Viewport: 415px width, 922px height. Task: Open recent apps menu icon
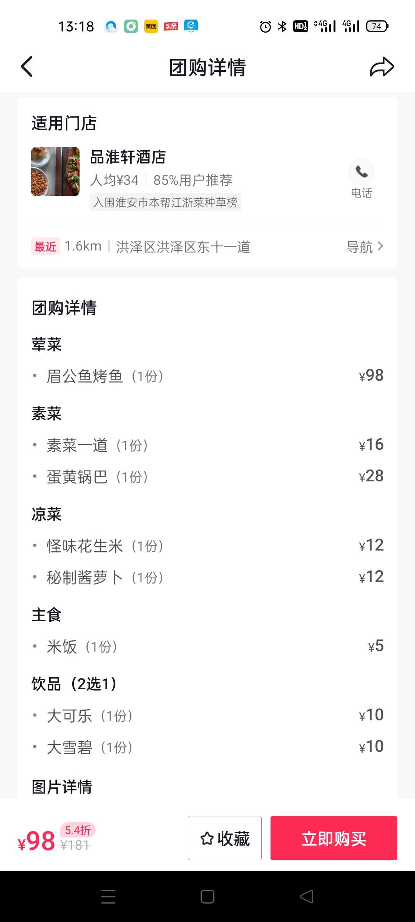[108, 897]
